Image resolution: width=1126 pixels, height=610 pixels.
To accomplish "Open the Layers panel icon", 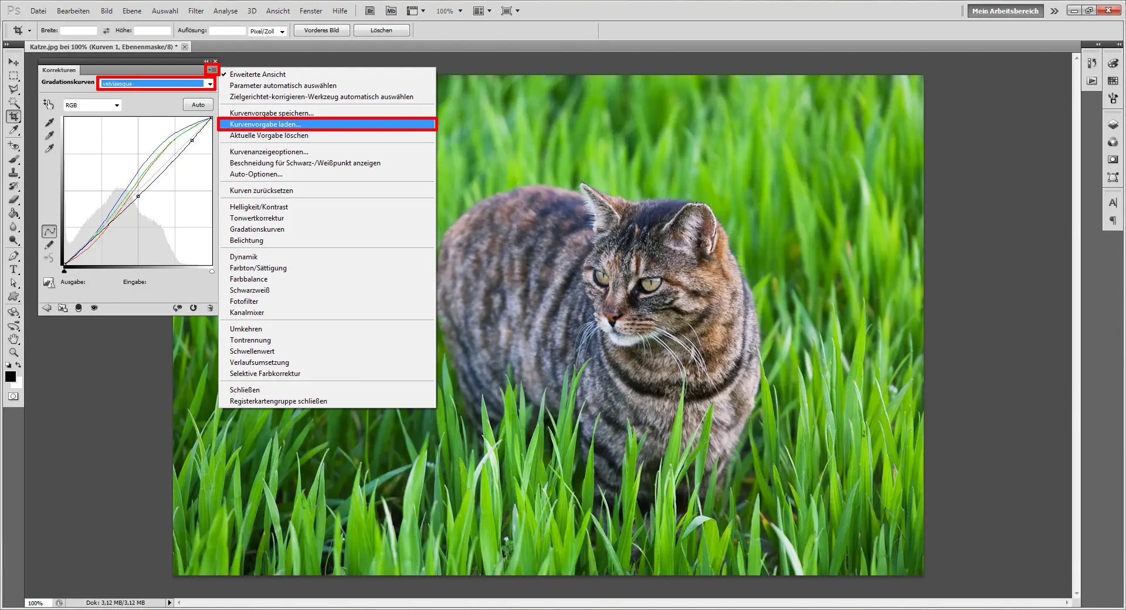I will (x=1113, y=124).
